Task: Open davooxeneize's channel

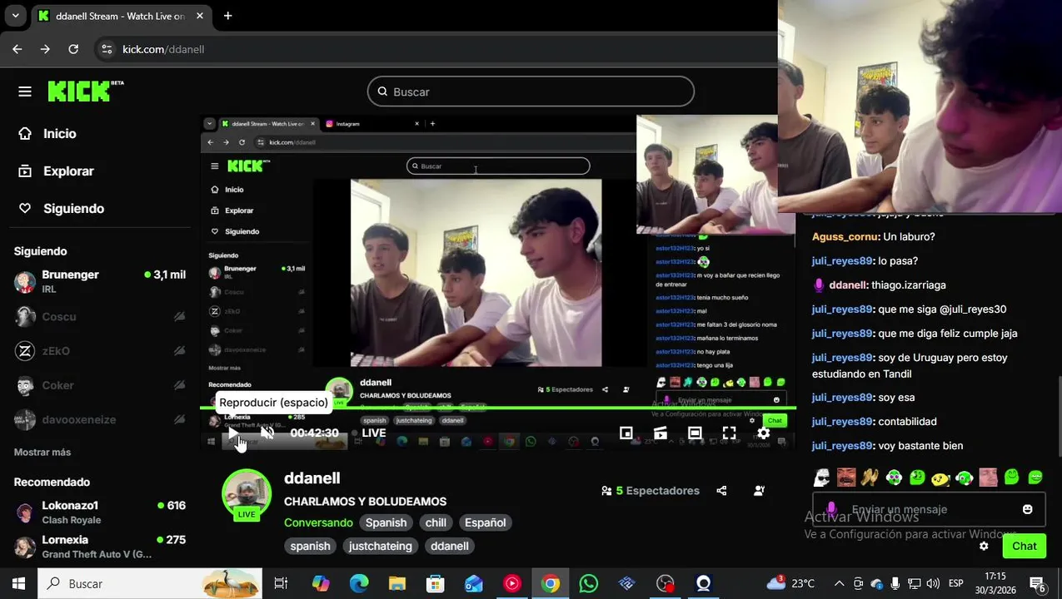Action: tap(100, 419)
